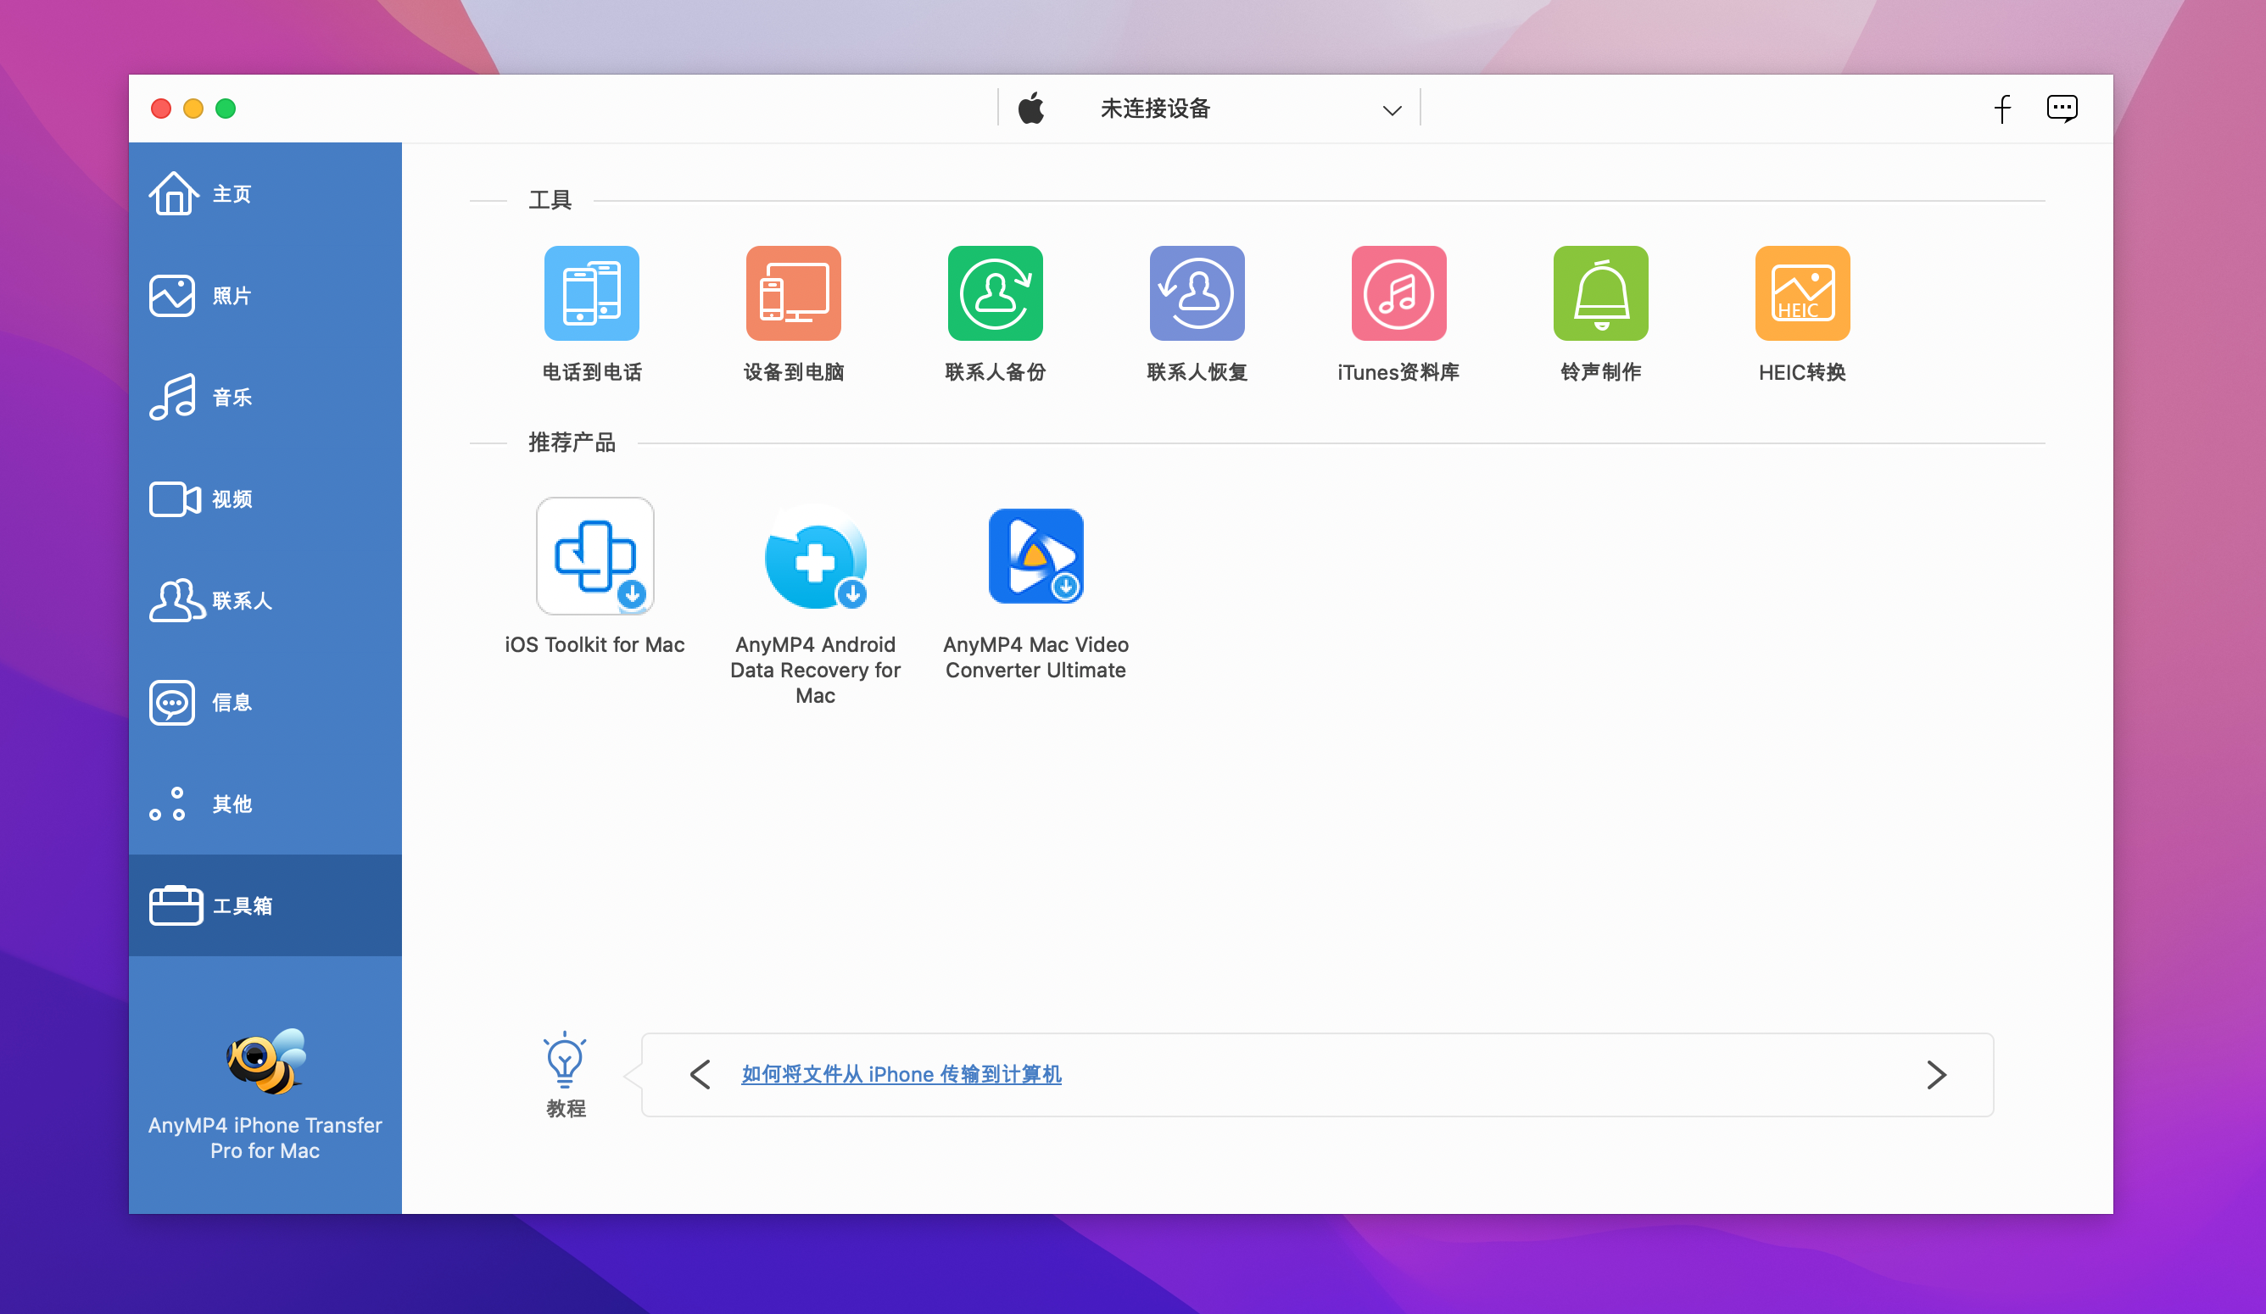Open the 联系人恢复 contacts restore tool
2266x1314 pixels.
tap(1197, 294)
